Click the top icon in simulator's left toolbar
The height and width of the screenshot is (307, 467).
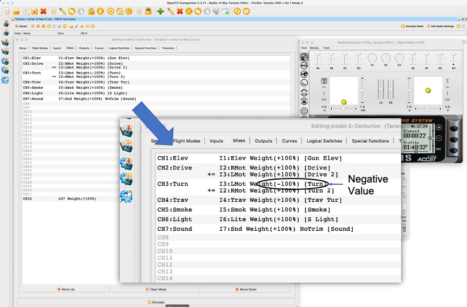304,57
